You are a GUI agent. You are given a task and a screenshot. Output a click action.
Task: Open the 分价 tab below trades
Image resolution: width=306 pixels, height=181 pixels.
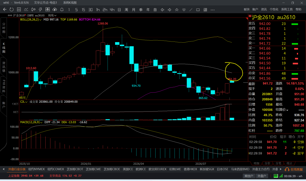pos(267,163)
